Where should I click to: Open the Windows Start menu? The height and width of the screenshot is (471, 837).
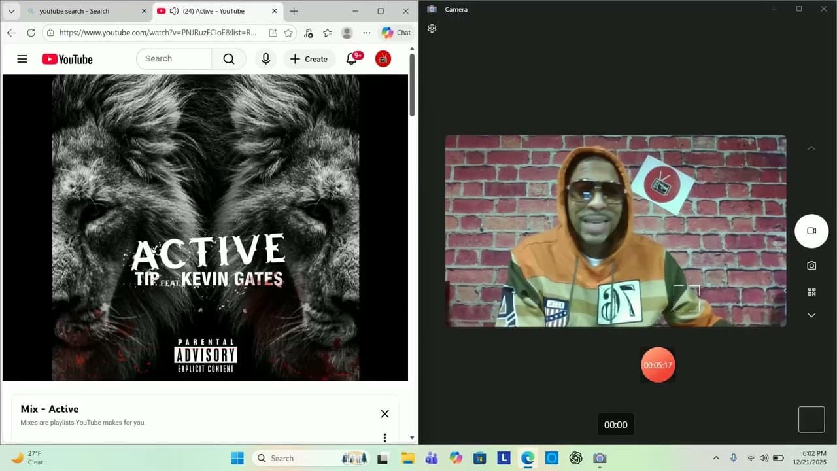[x=237, y=458]
